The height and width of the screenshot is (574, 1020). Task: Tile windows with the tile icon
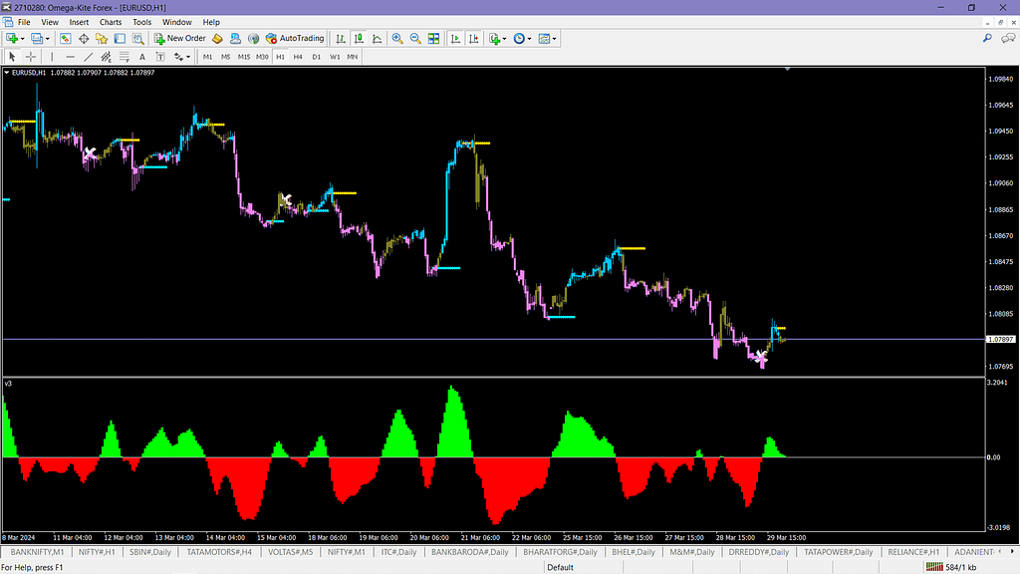coord(433,39)
